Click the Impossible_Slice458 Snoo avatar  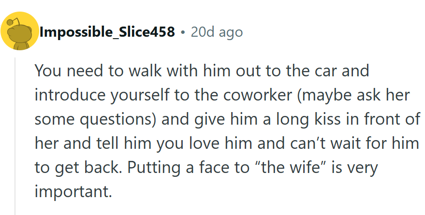20,32
